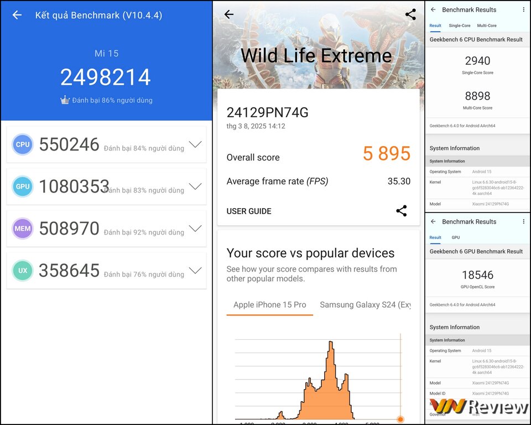The height and width of the screenshot is (425, 531).
Task: Tap the crown icon beside 86% ranking
Action: click(65, 100)
